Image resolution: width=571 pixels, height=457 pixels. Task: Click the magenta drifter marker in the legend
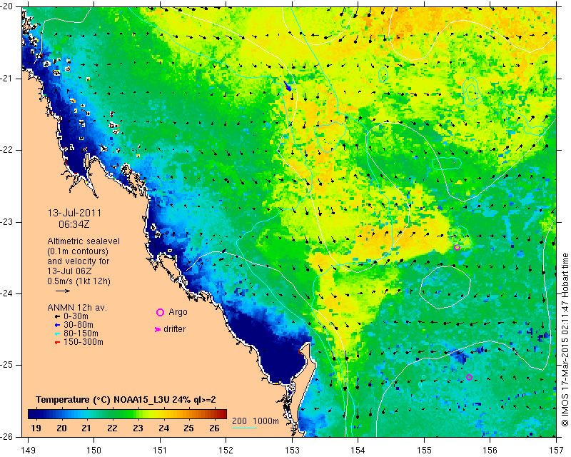click(x=158, y=329)
